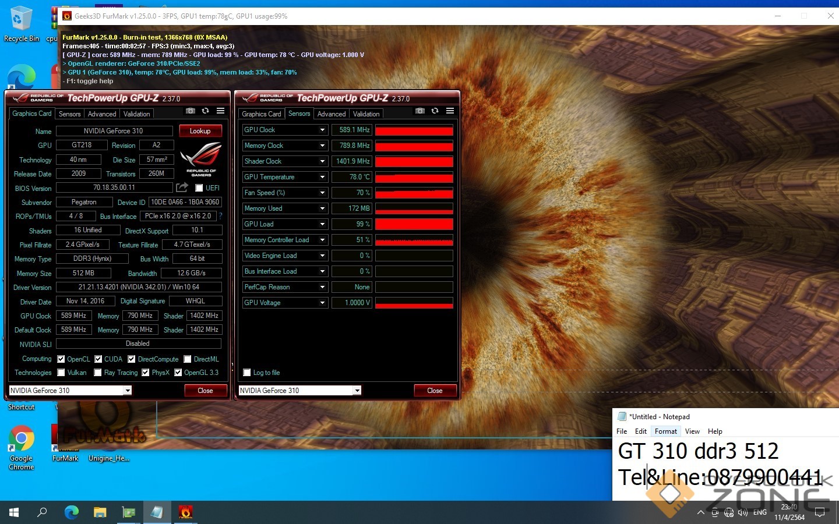The width and height of the screenshot is (839, 524).
Task: Click camera icon in GPU-Z Sensors window
Action: point(420,111)
